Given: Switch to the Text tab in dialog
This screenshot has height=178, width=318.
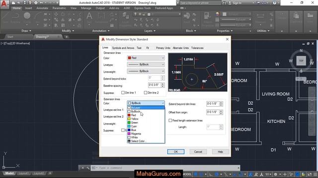Looking at the screenshot, I should (x=139, y=48).
